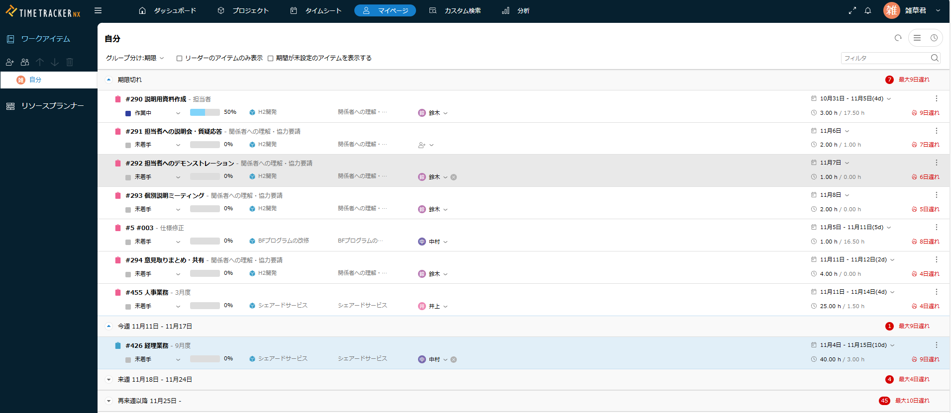Click the trash delete icon in sidebar

click(70, 62)
